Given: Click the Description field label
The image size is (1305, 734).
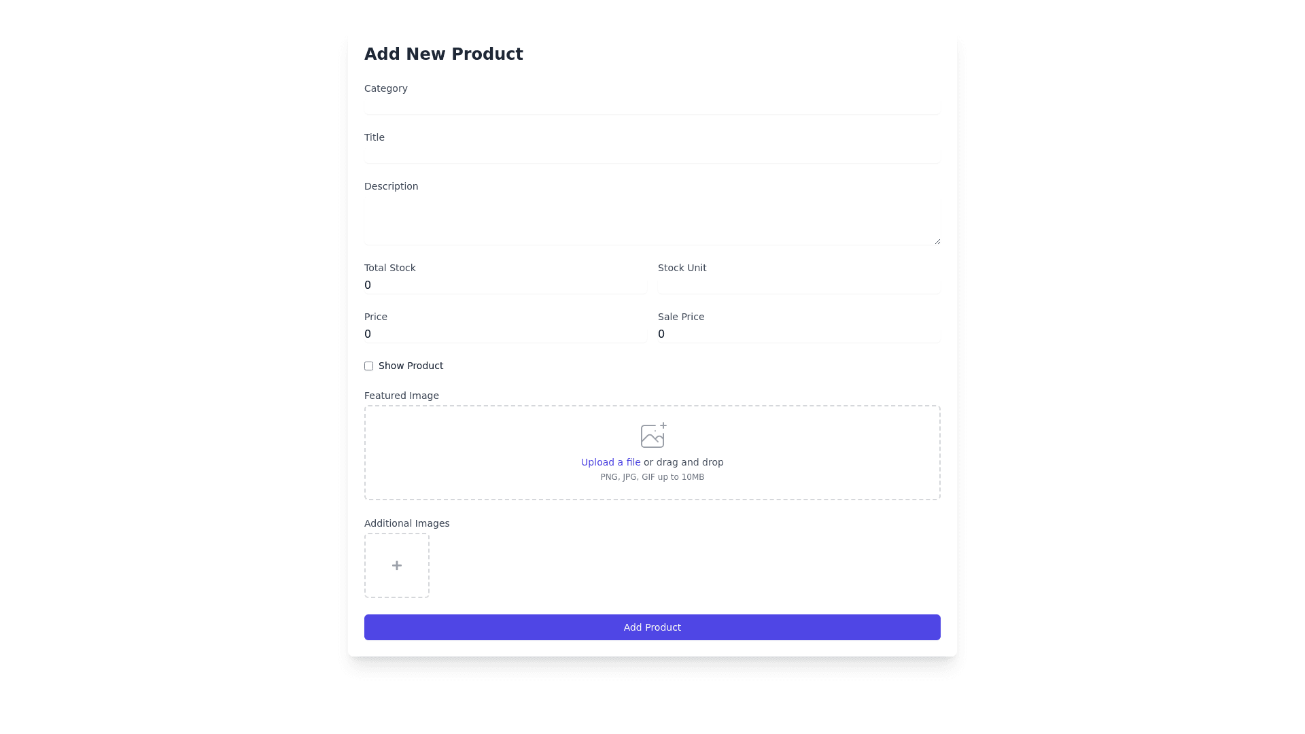Looking at the screenshot, I should (x=391, y=186).
